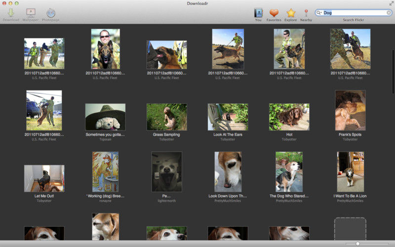Select photo of dog running on leash
The width and height of the screenshot is (395, 247).
point(228,49)
